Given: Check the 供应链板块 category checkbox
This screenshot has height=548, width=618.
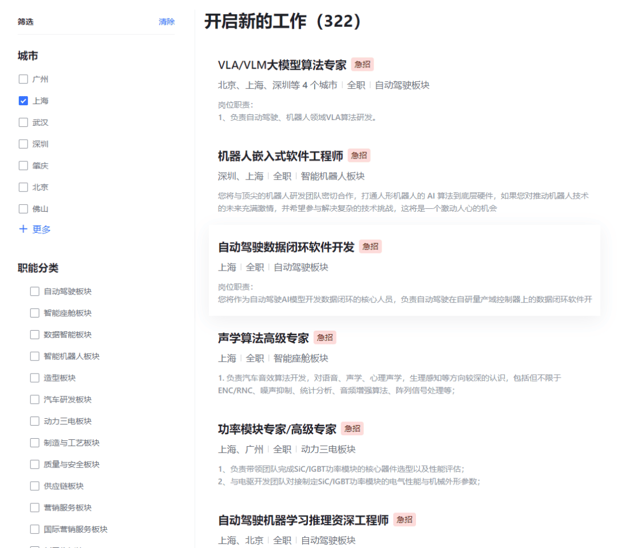Looking at the screenshot, I should point(35,486).
